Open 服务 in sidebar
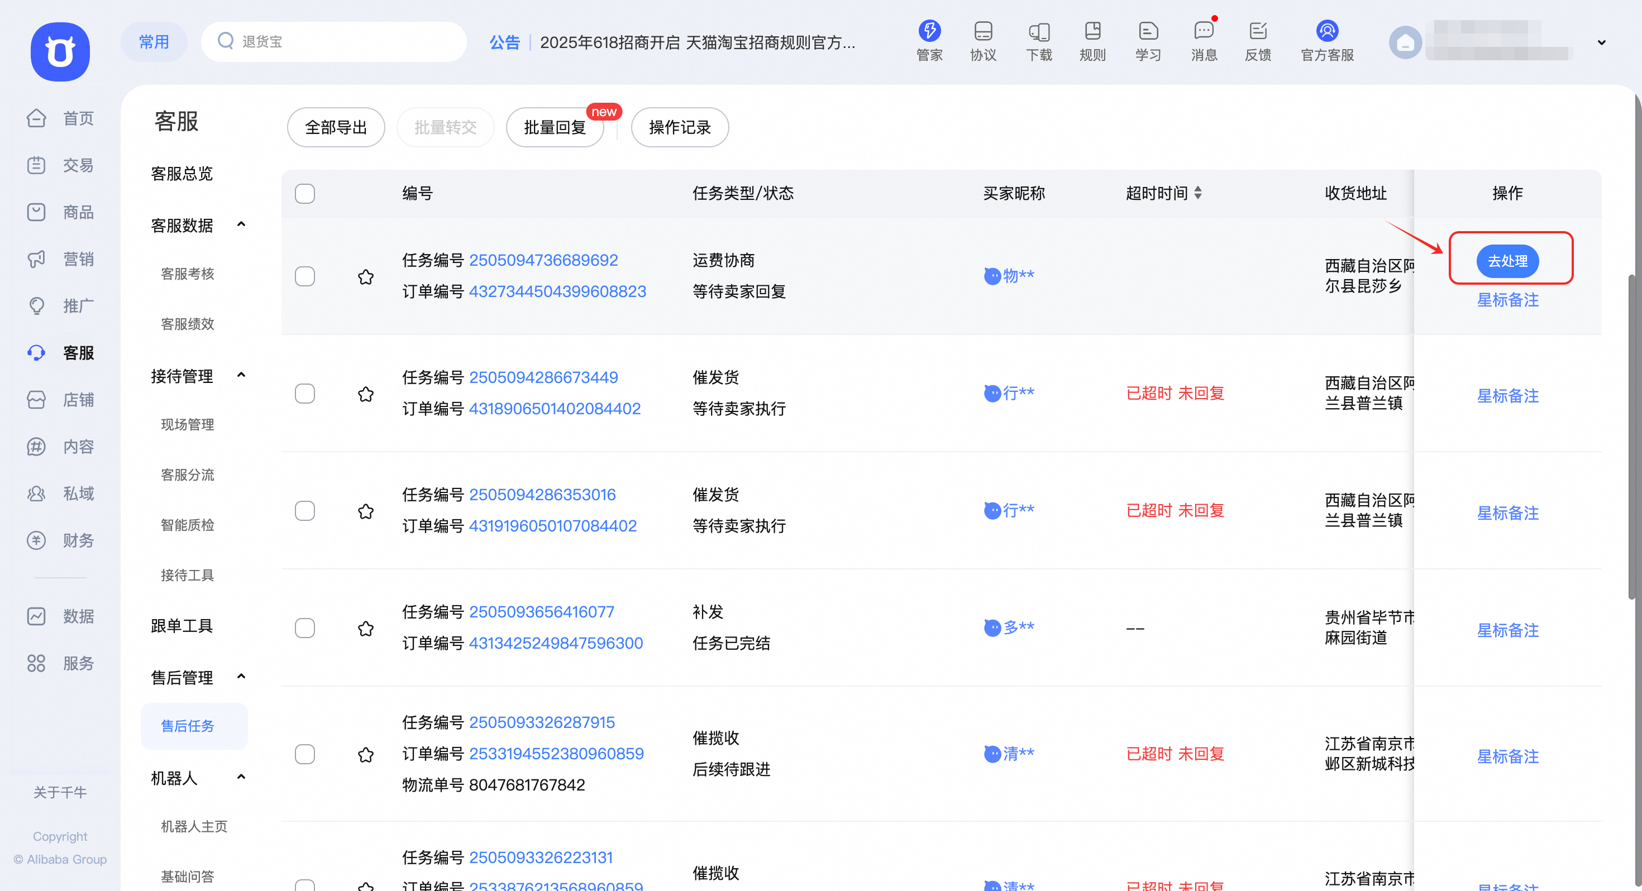Image resolution: width=1642 pixels, height=891 pixels. [60, 663]
